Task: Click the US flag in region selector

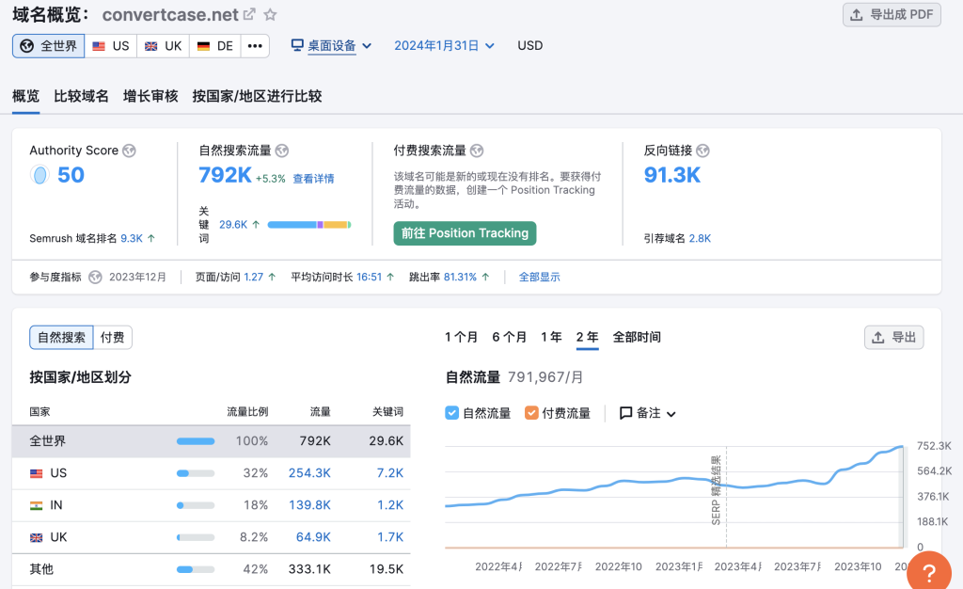Action: coord(99,46)
